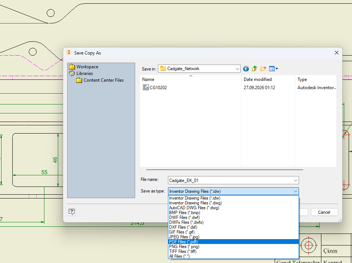The width and height of the screenshot is (352, 263).
Task: Choose All Files (*.*) type
Action: [x=233, y=256]
